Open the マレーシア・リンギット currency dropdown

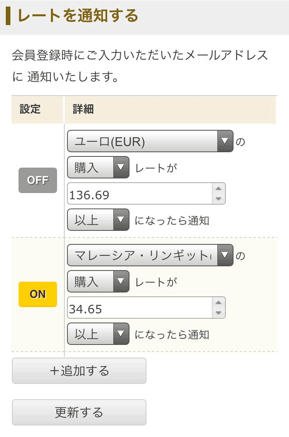(150, 255)
